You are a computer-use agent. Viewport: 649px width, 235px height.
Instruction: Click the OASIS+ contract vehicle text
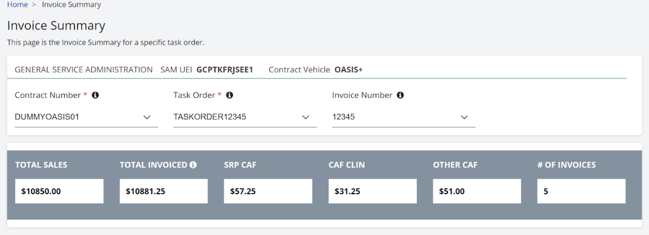348,69
